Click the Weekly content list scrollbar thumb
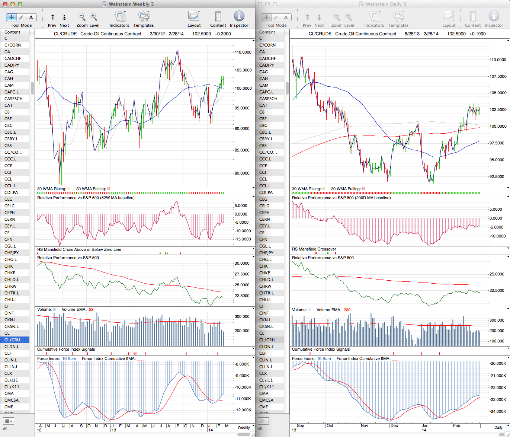This screenshot has height=437, width=510. click(32, 88)
